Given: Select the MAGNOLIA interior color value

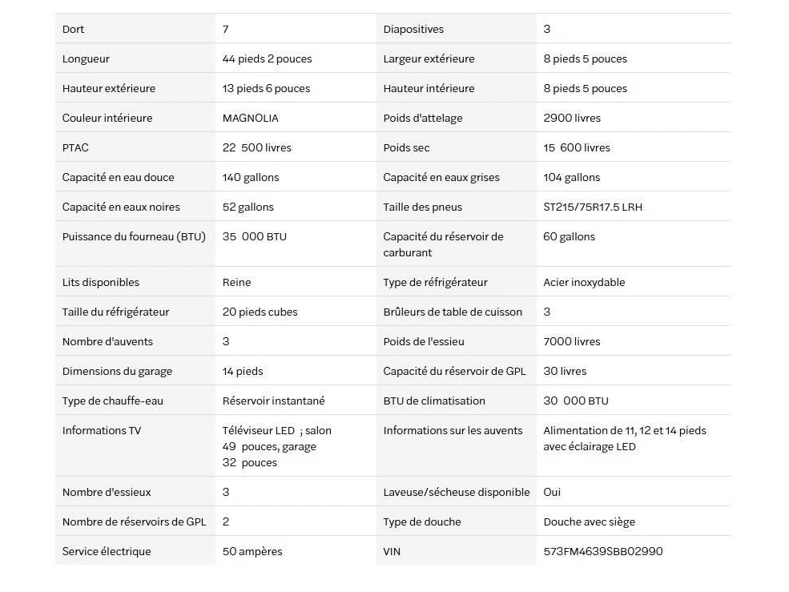Looking at the screenshot, I should coord(251,119).
